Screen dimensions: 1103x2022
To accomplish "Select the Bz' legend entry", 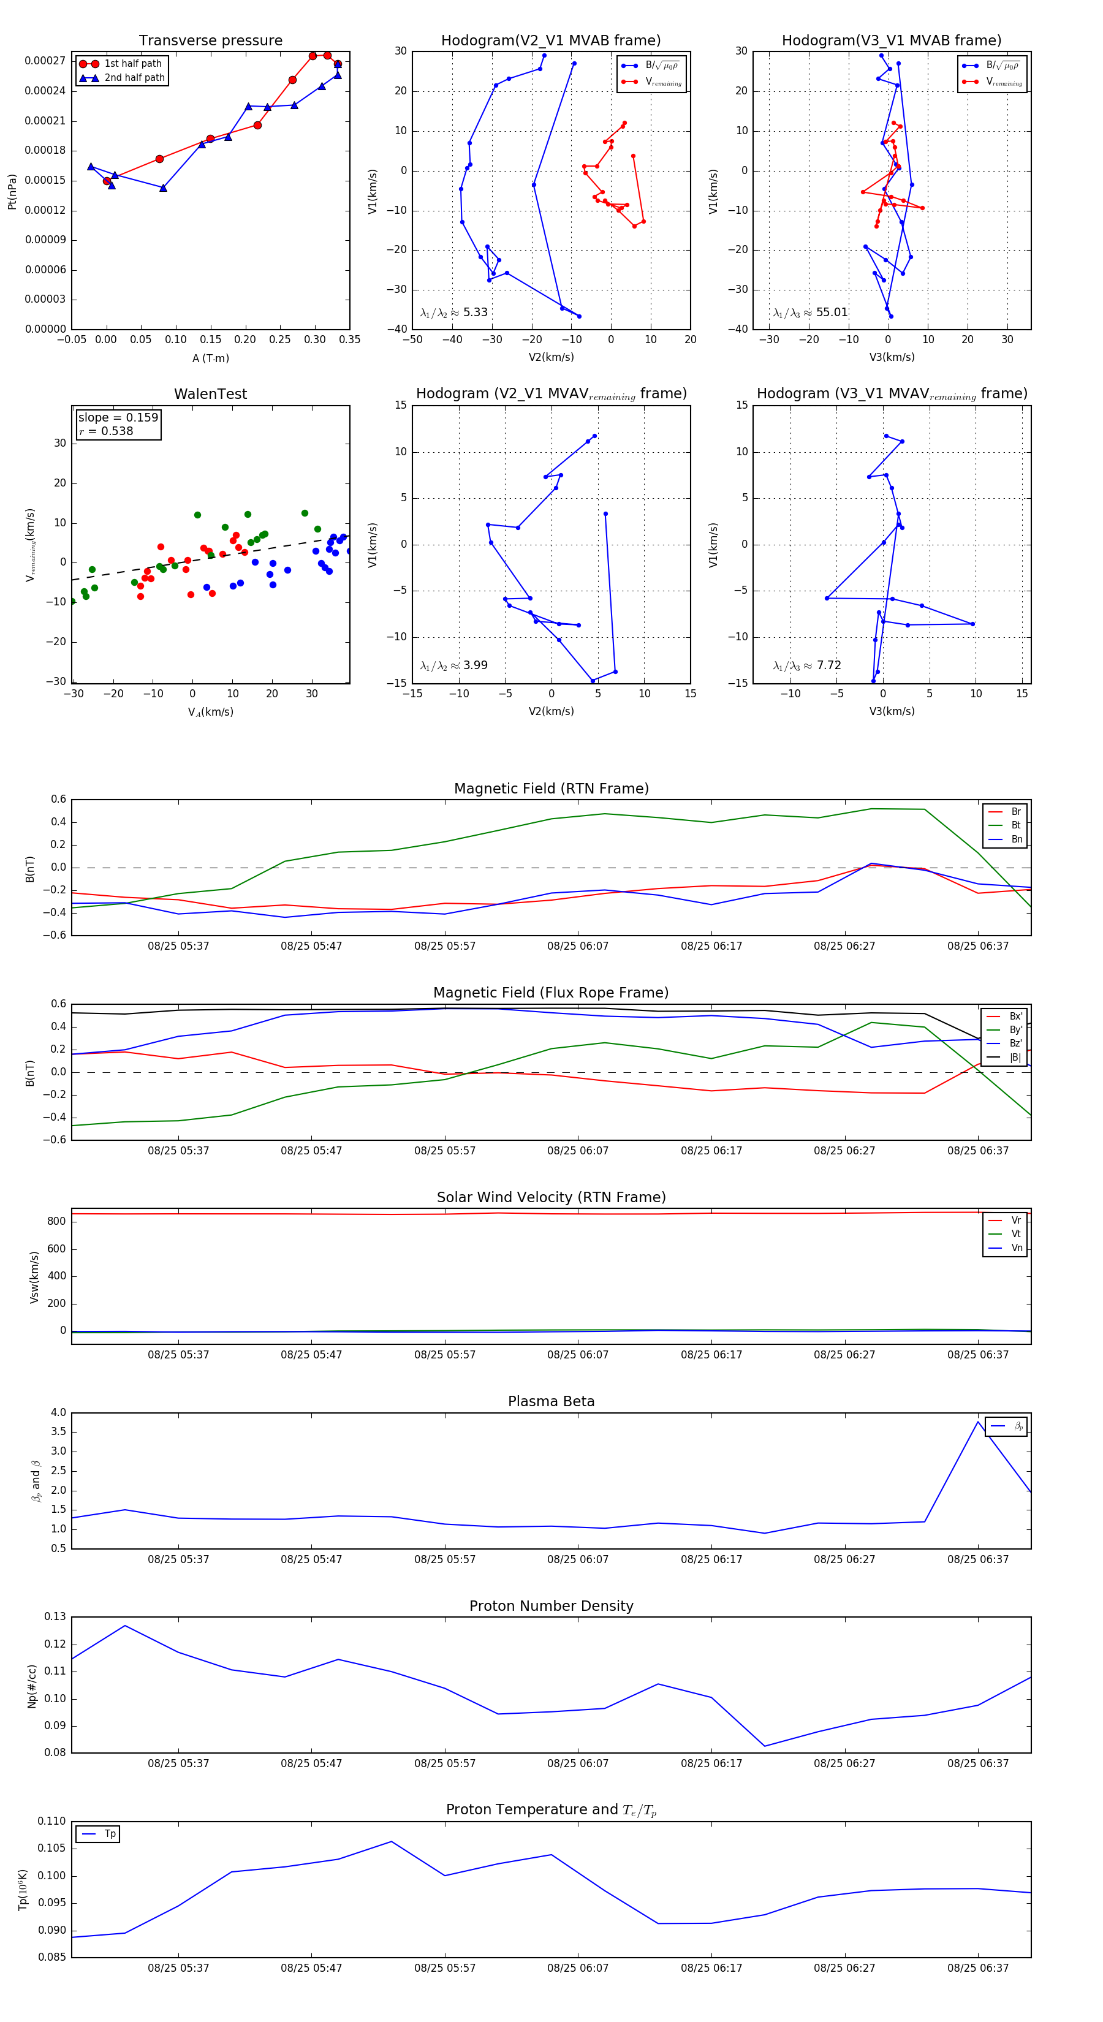I will coord(1004,1044).
